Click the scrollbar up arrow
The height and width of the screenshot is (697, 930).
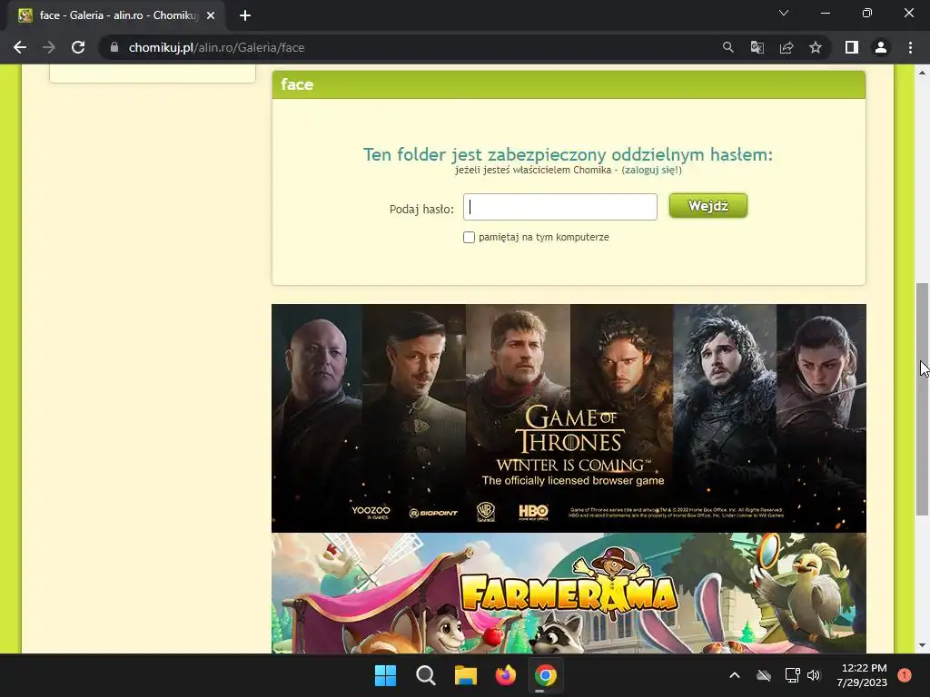[922, 73]
